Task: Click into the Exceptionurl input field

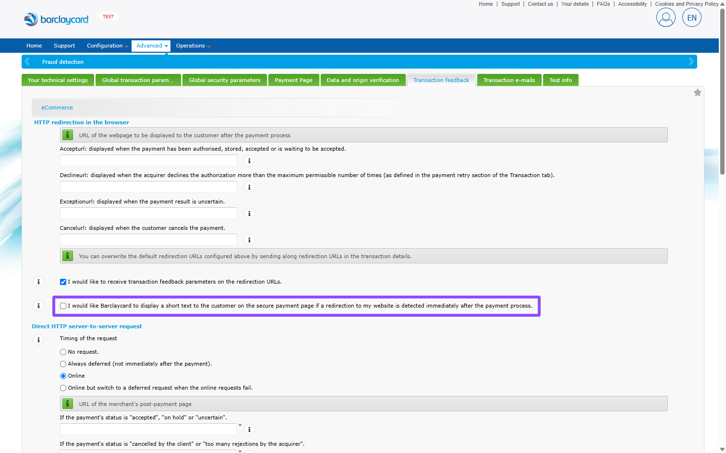Action: pyautogui.click(x=148, y=214)
